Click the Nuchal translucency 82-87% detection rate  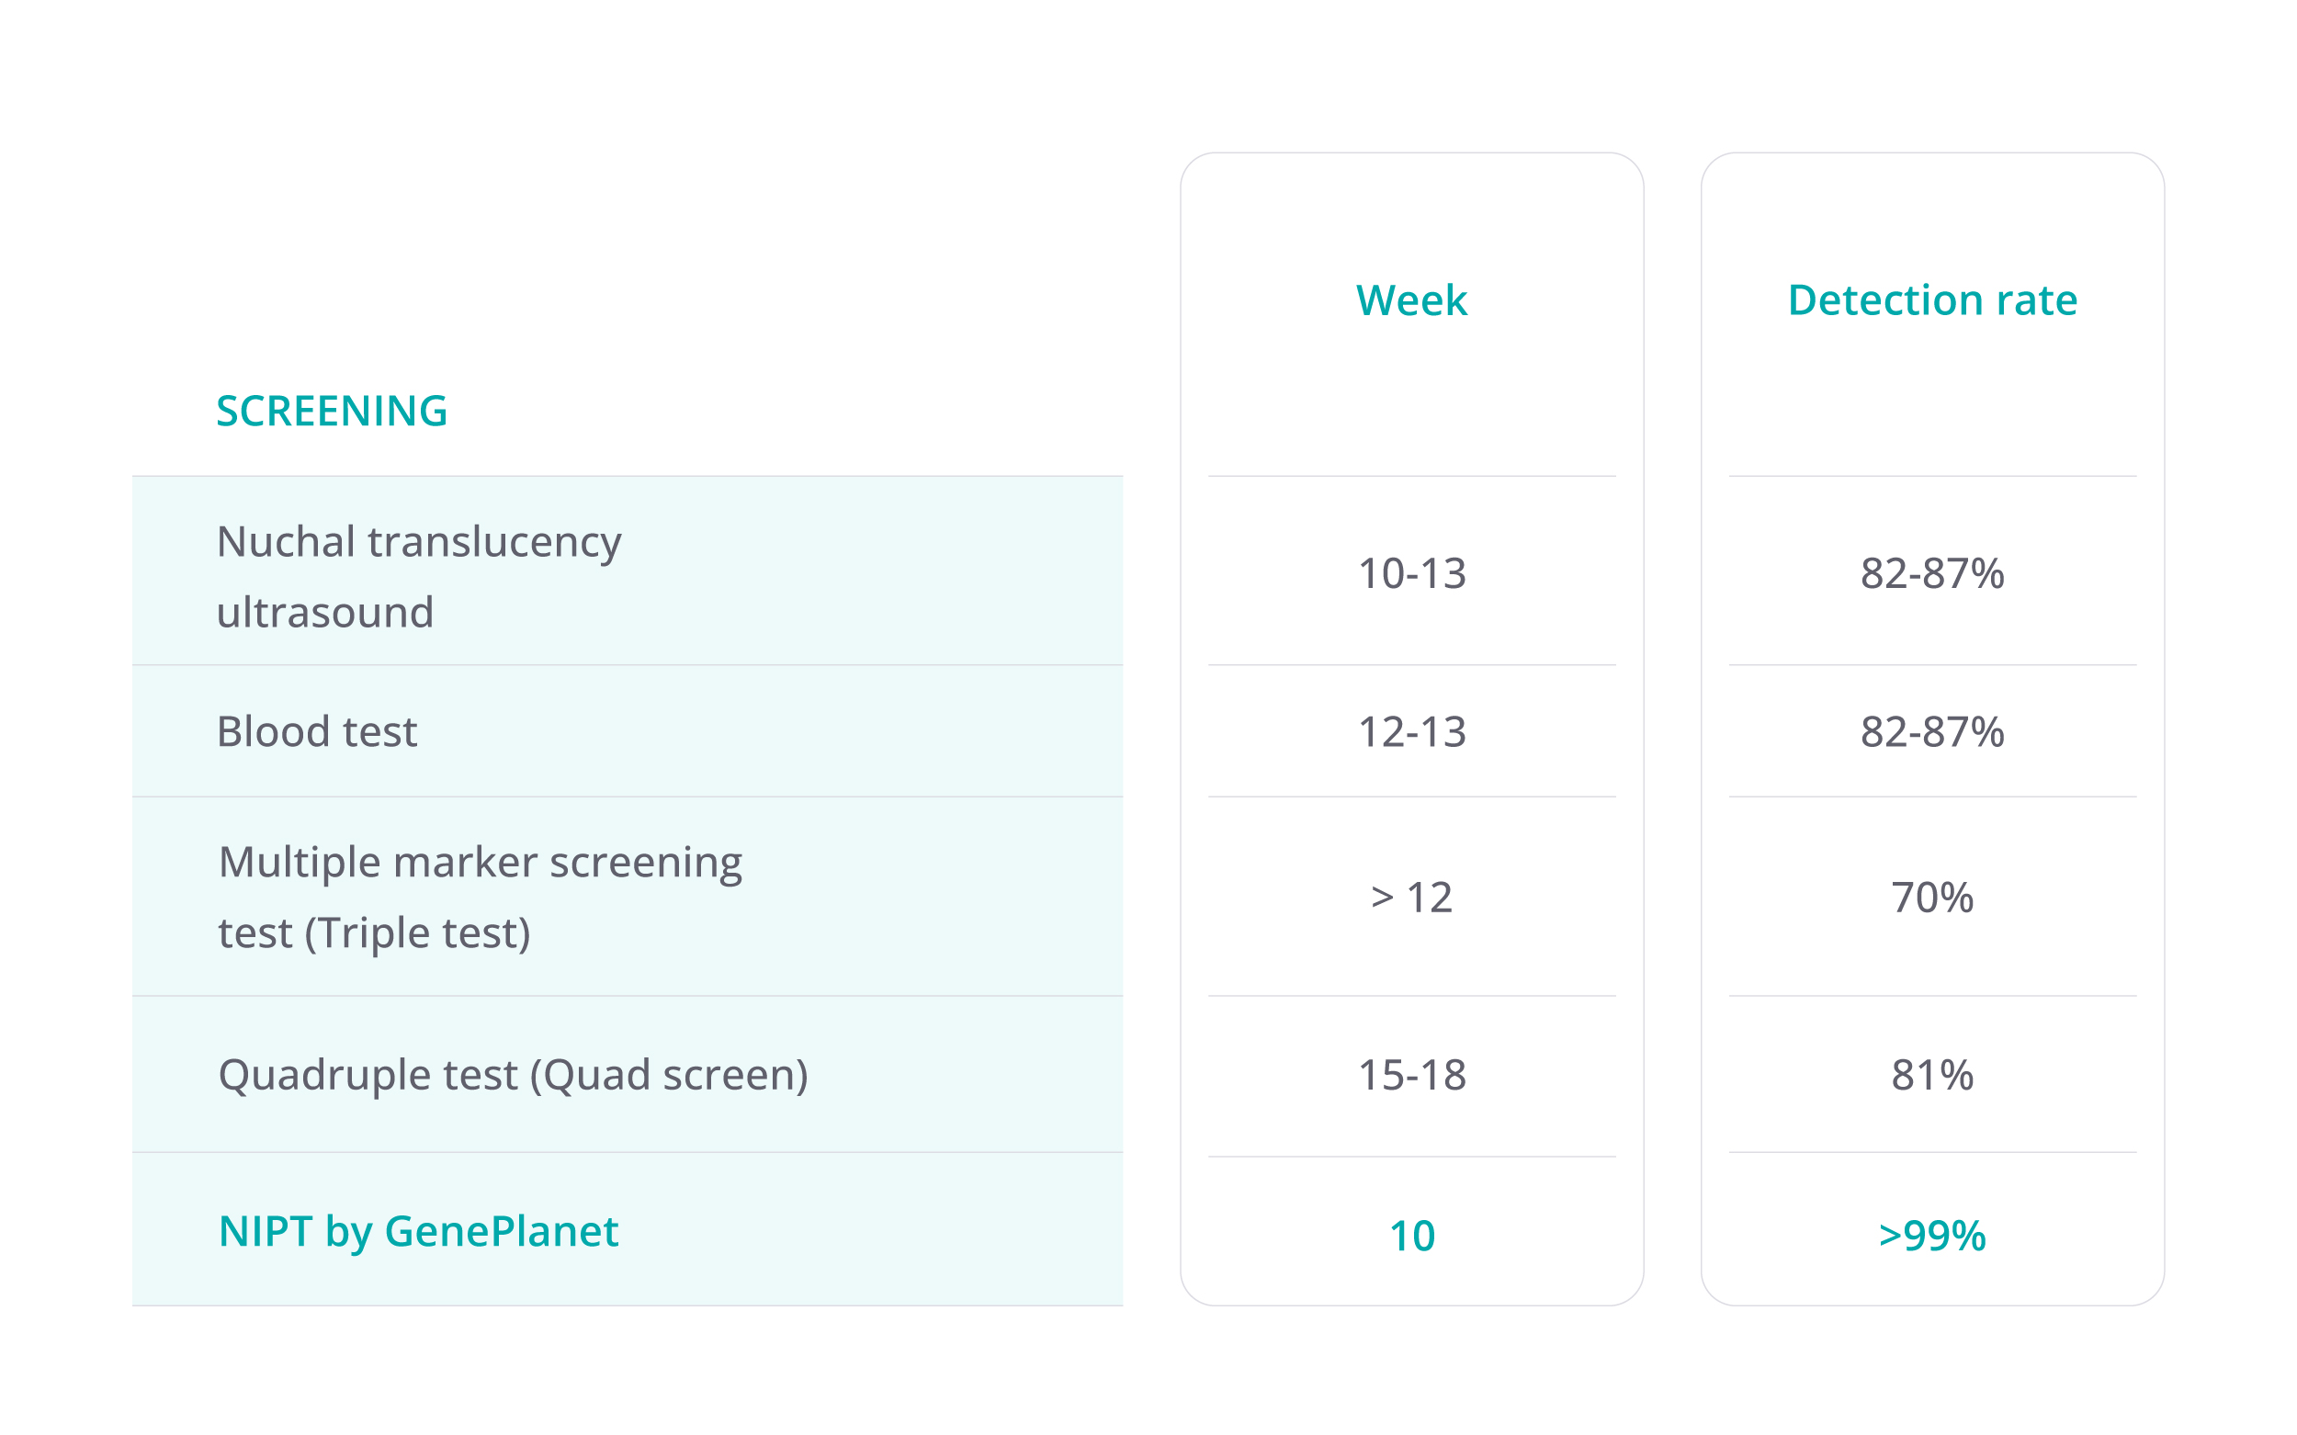pos(1931,574)
